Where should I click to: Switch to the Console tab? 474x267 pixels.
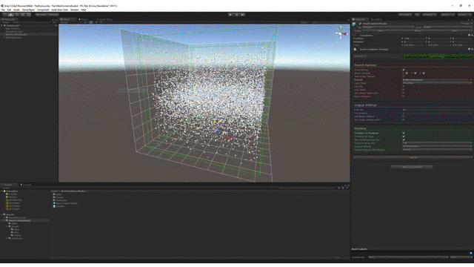click(26, 185)
